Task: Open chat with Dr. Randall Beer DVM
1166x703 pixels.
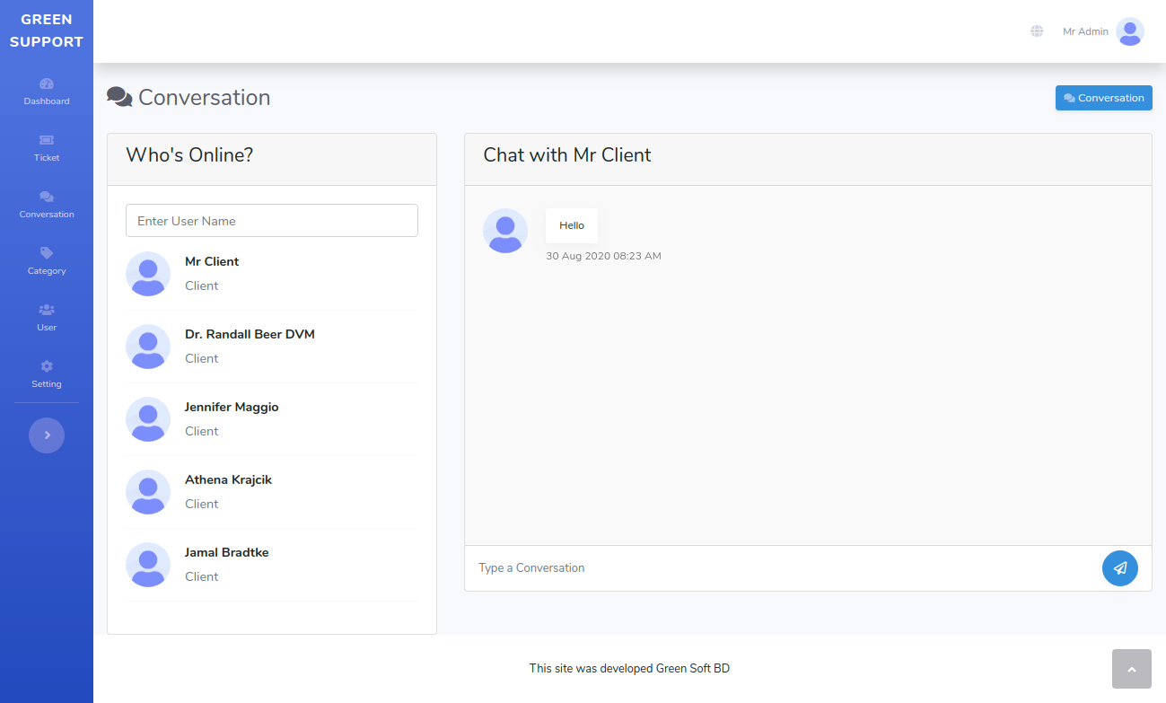Action: tap(250, 335)
